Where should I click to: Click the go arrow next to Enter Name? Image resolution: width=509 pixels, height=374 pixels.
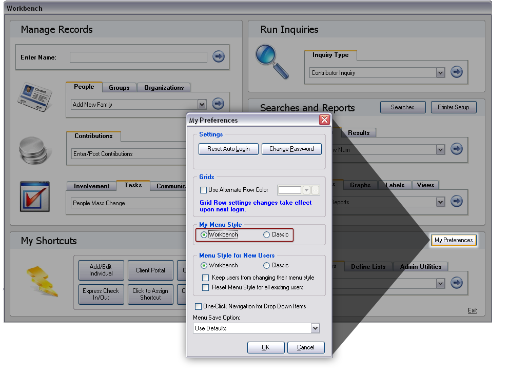tap(219, 56)
